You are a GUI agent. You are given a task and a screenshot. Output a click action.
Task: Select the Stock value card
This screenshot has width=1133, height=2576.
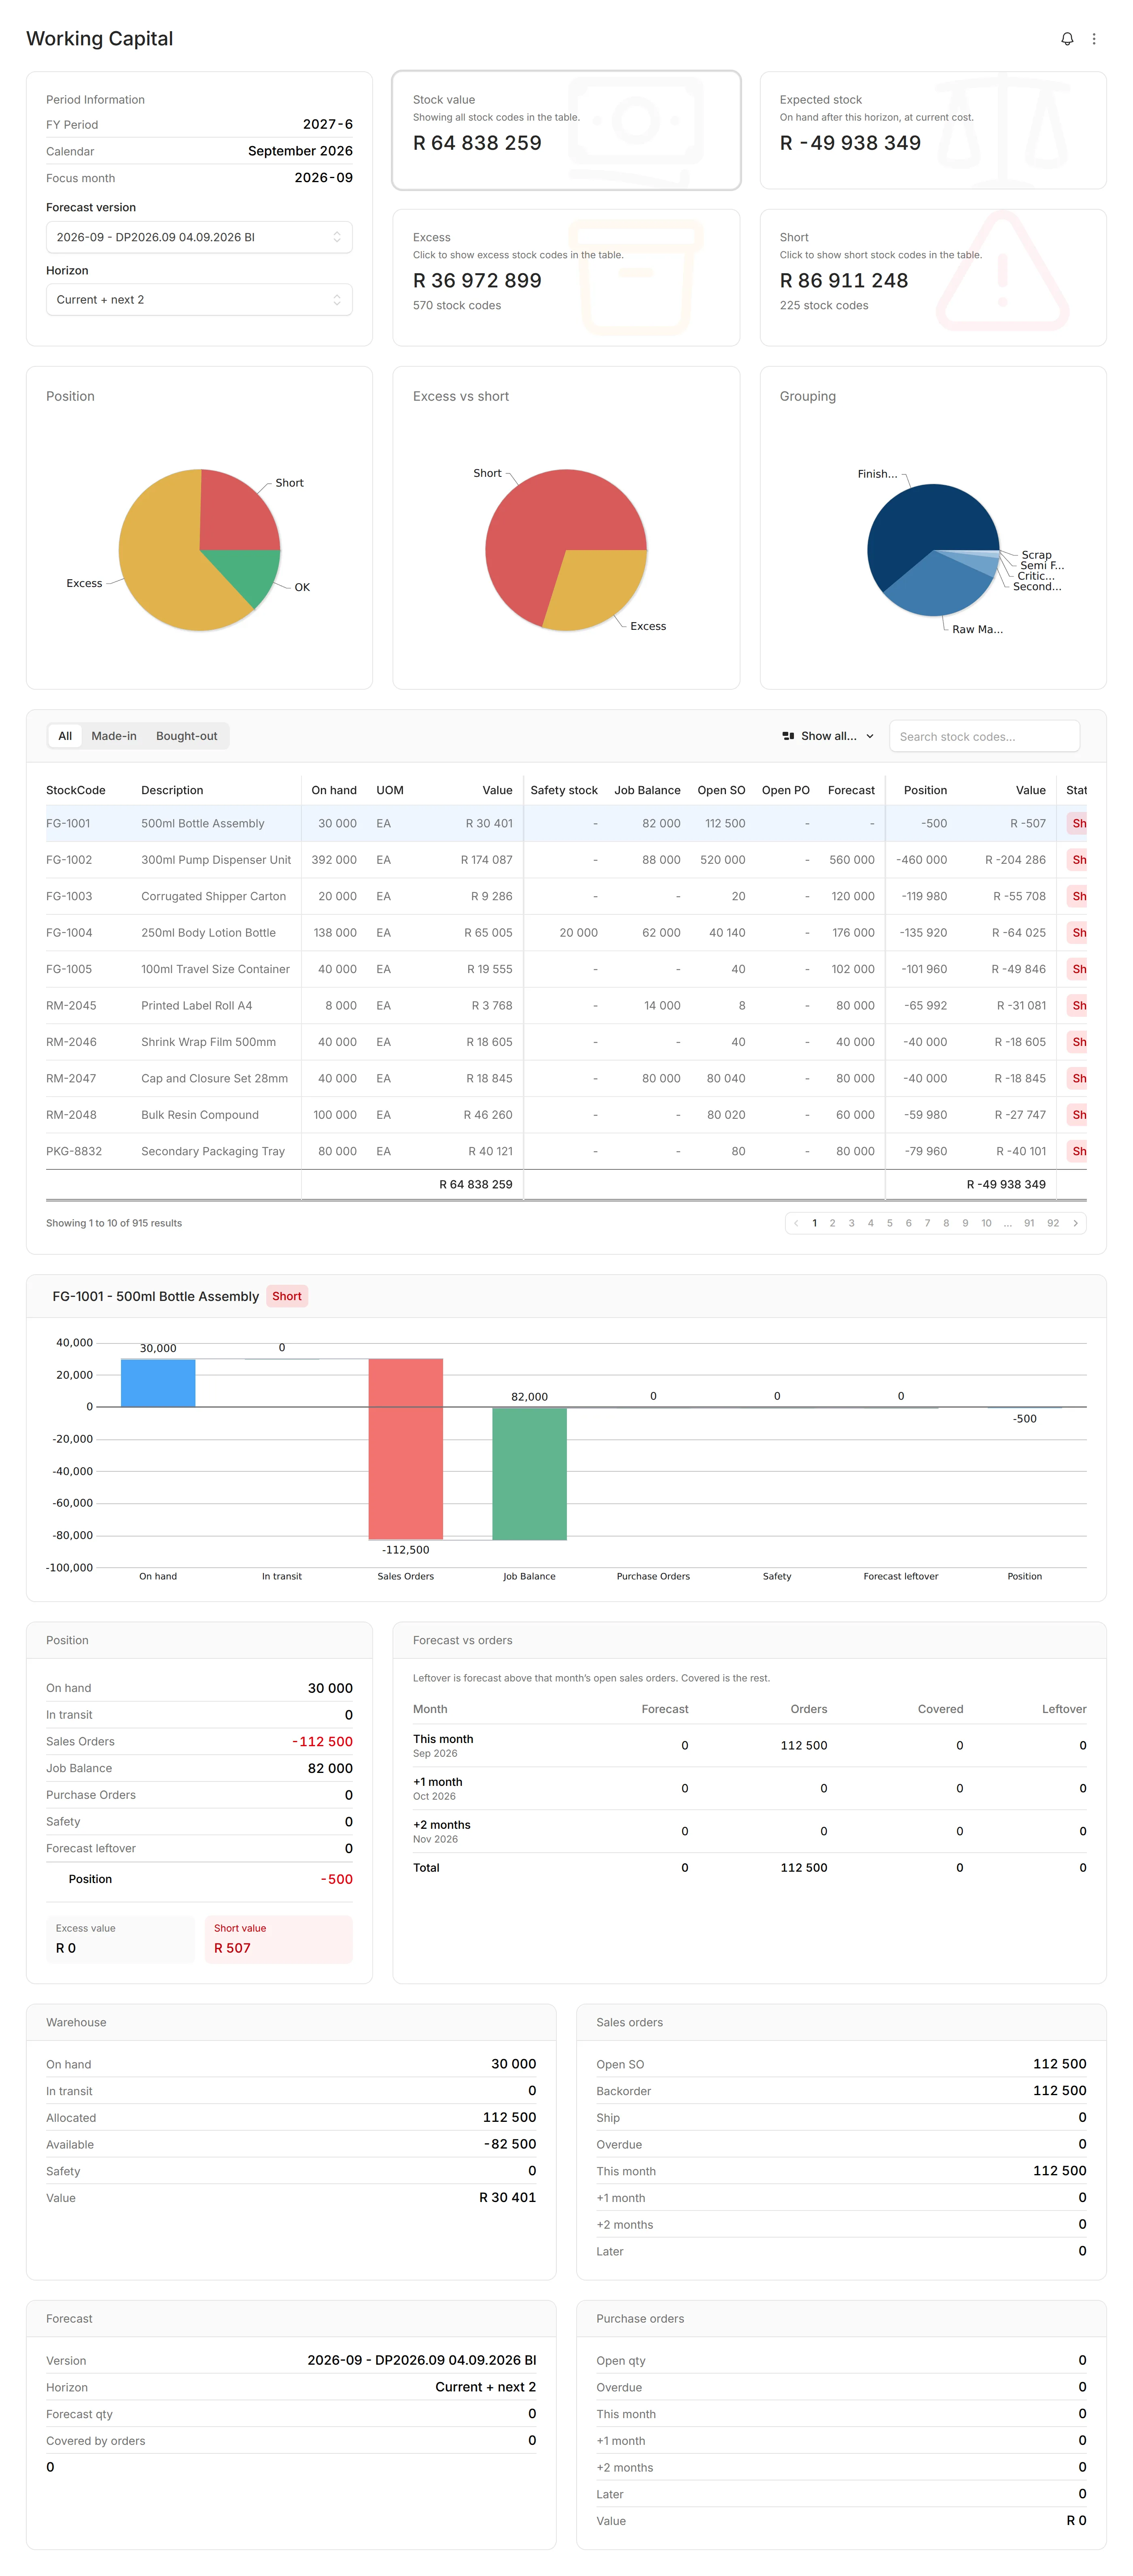point(566,130)
